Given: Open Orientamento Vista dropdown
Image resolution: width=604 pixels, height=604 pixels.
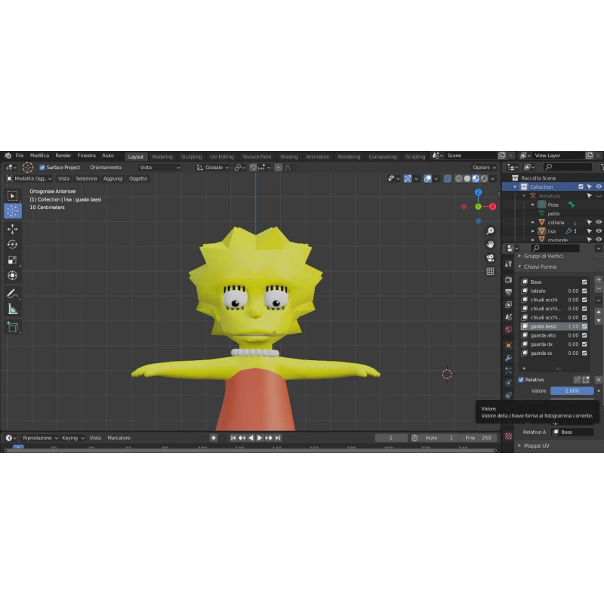Looking at the screenshot, I should pyautogui.click(x=159, y=167).
